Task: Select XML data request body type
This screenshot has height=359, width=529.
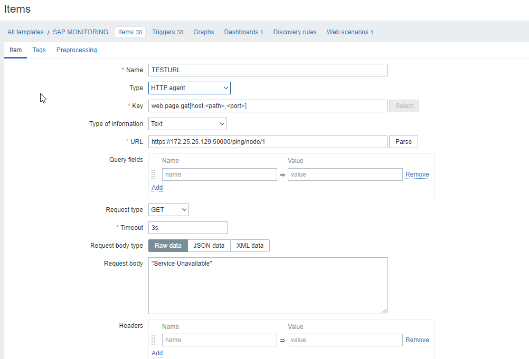Action: [250, 246]
